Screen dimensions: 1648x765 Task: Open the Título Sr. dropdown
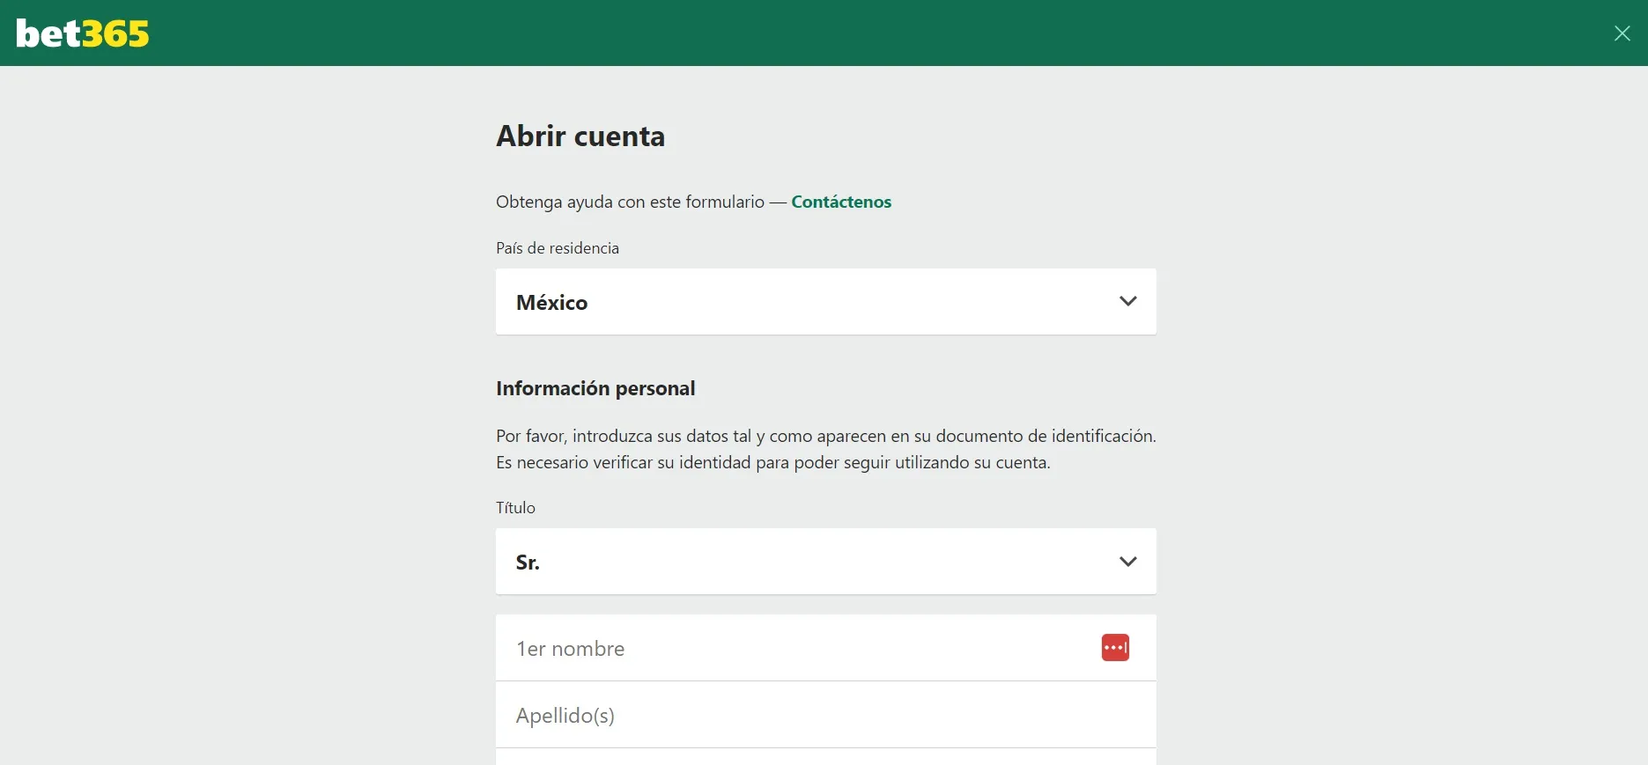point(825,562)
